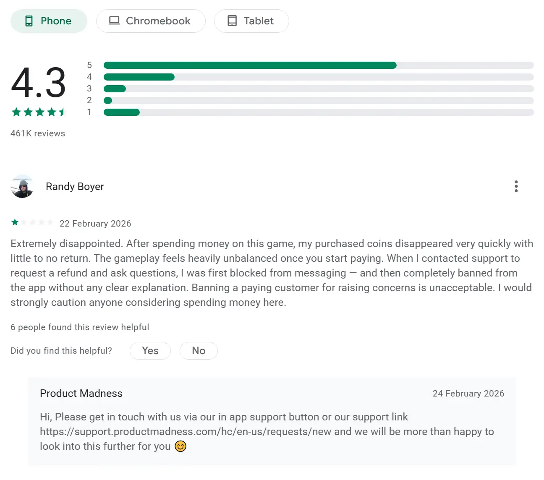Click the overall 4.3 star rating row
The width and height of the screenshot is (544, 480).
(39, 112)
